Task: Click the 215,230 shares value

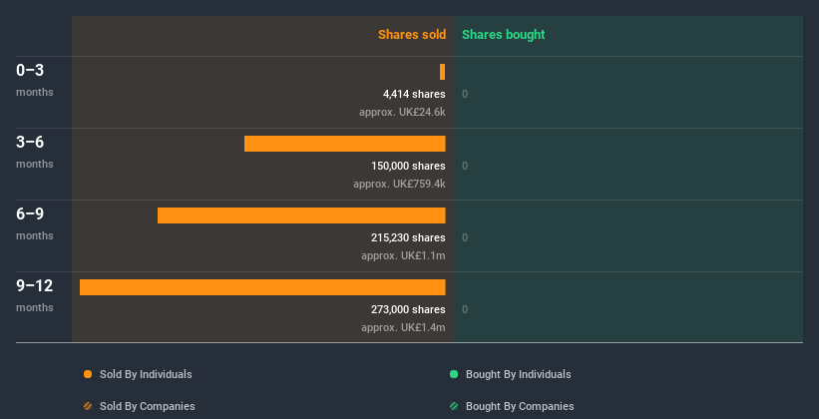Action: (408, 237)
